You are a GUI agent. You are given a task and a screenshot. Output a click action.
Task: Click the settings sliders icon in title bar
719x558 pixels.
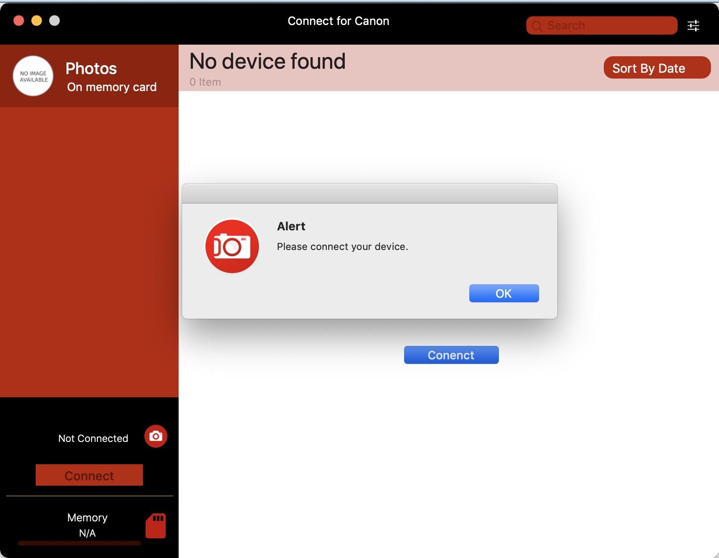[x=693, y=25]
